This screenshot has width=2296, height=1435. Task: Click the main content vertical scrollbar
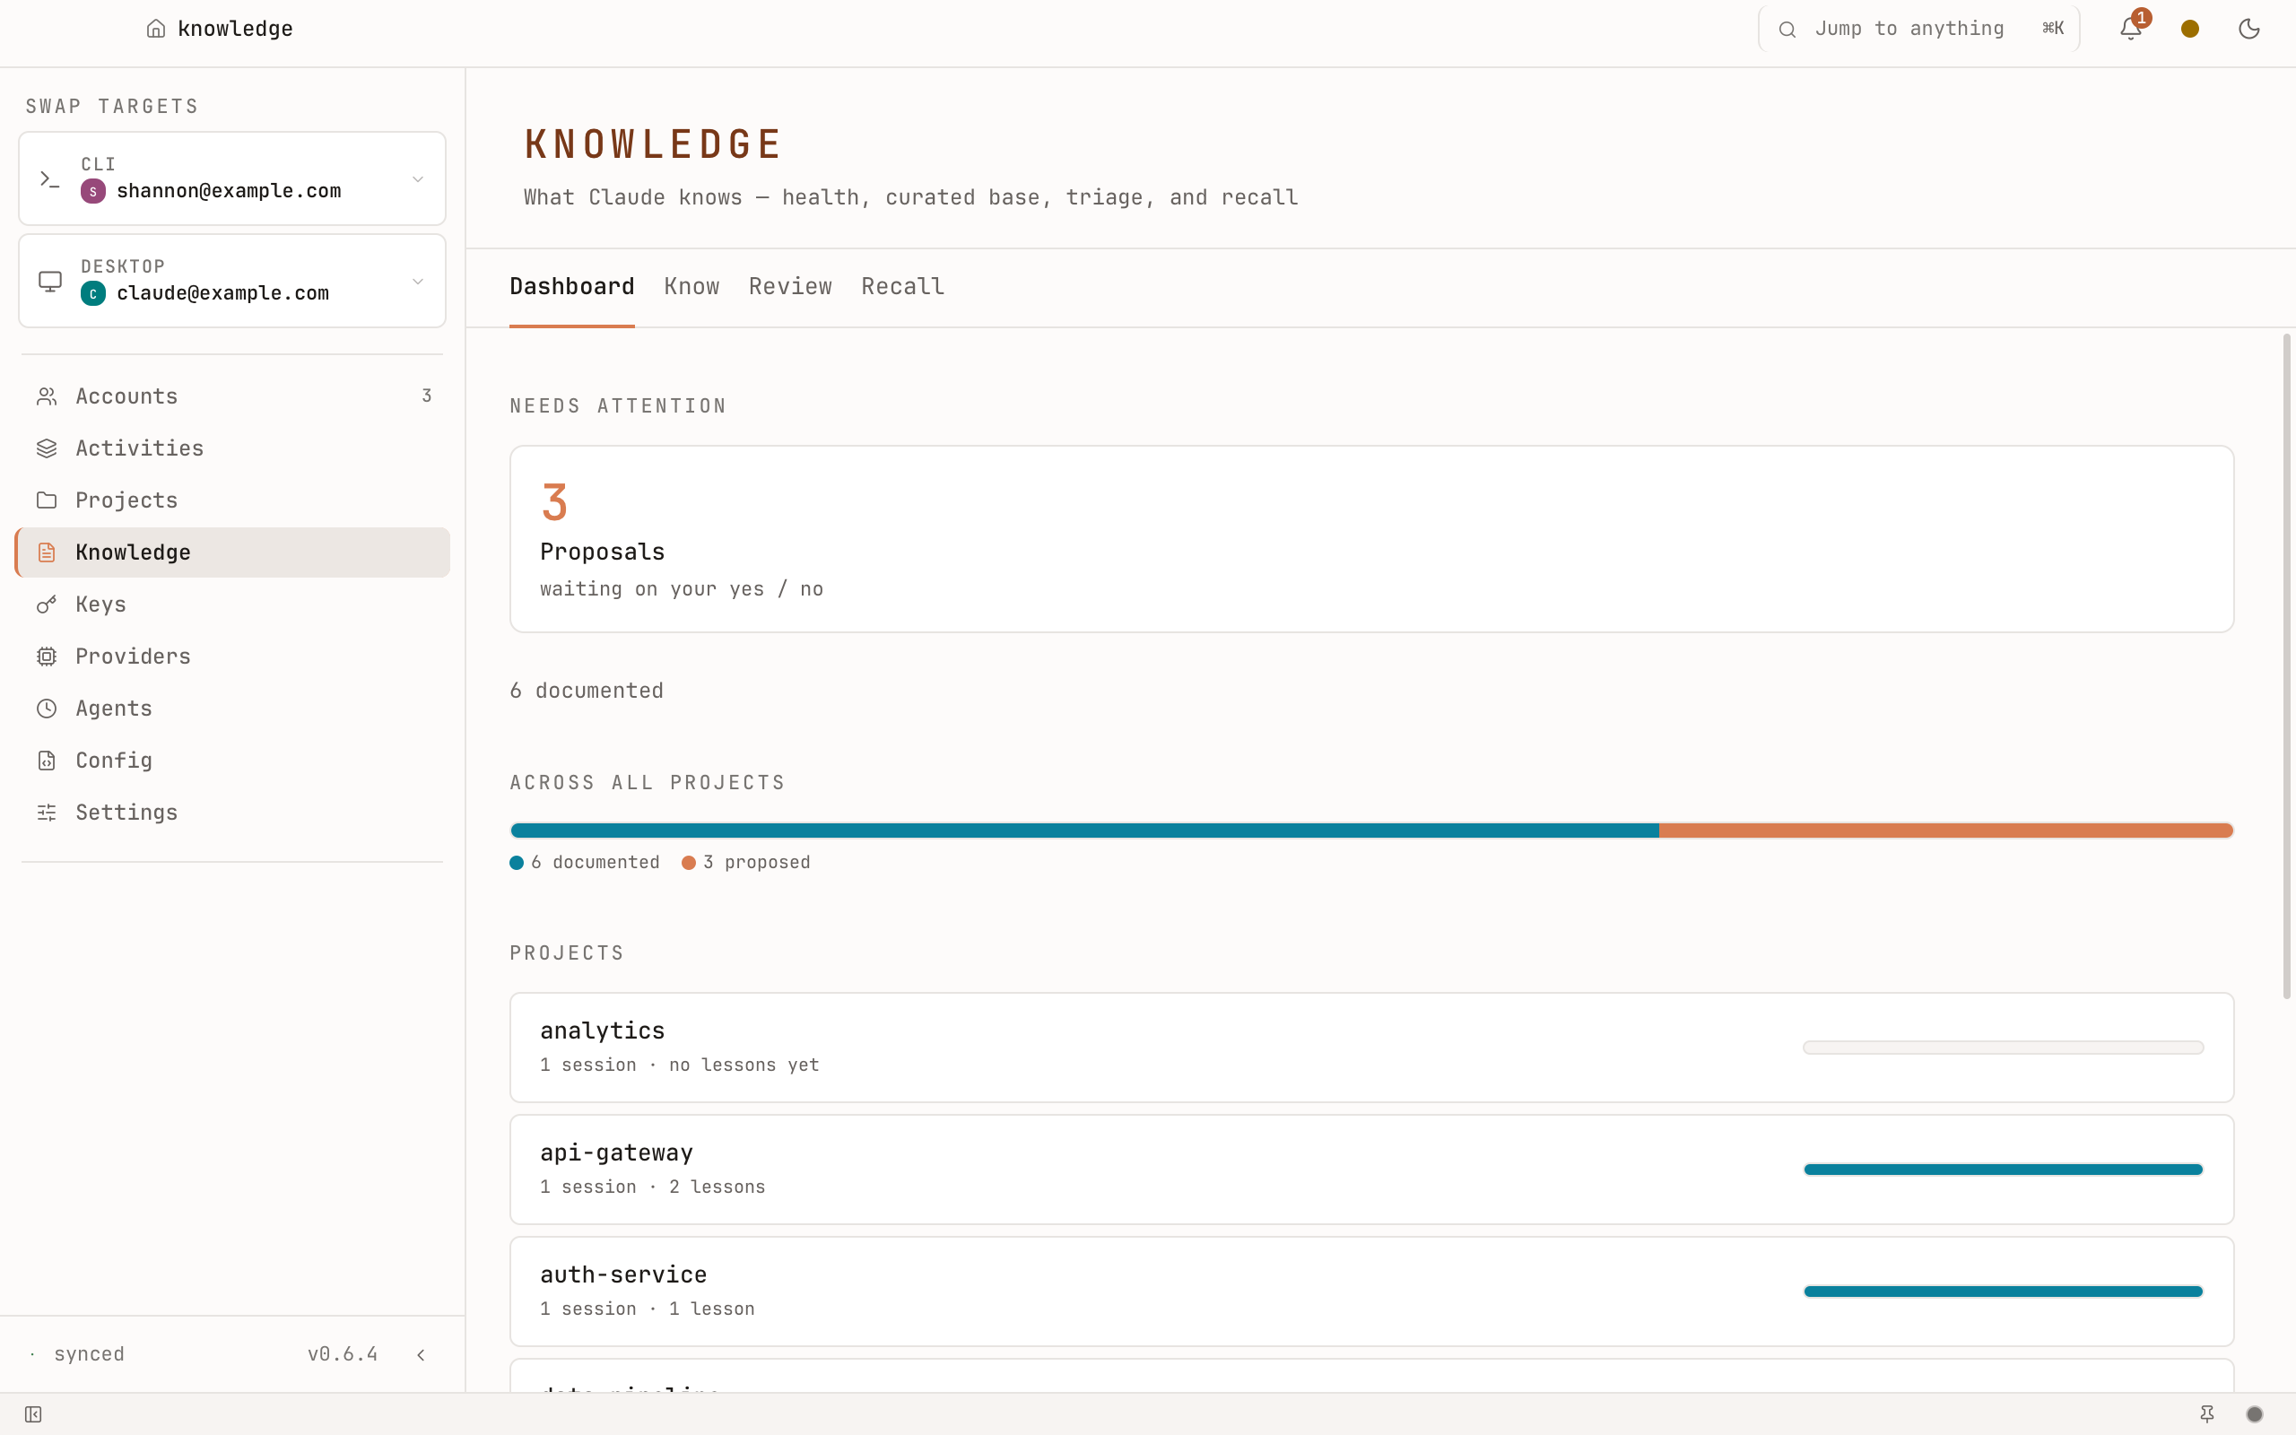point(2286,666)
